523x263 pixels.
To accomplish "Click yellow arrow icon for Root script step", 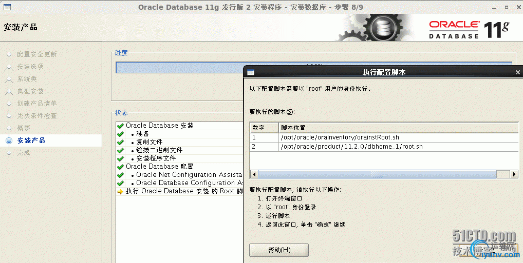I will (x=120, y=191).
